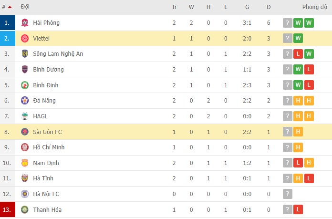Viewport: 332px width, 219px height.
Task: Click Viettel's green W form badge
Action: pos(298,38)
